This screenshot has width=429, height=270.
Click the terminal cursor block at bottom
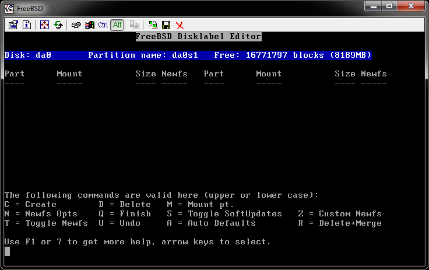click(7, 251)
